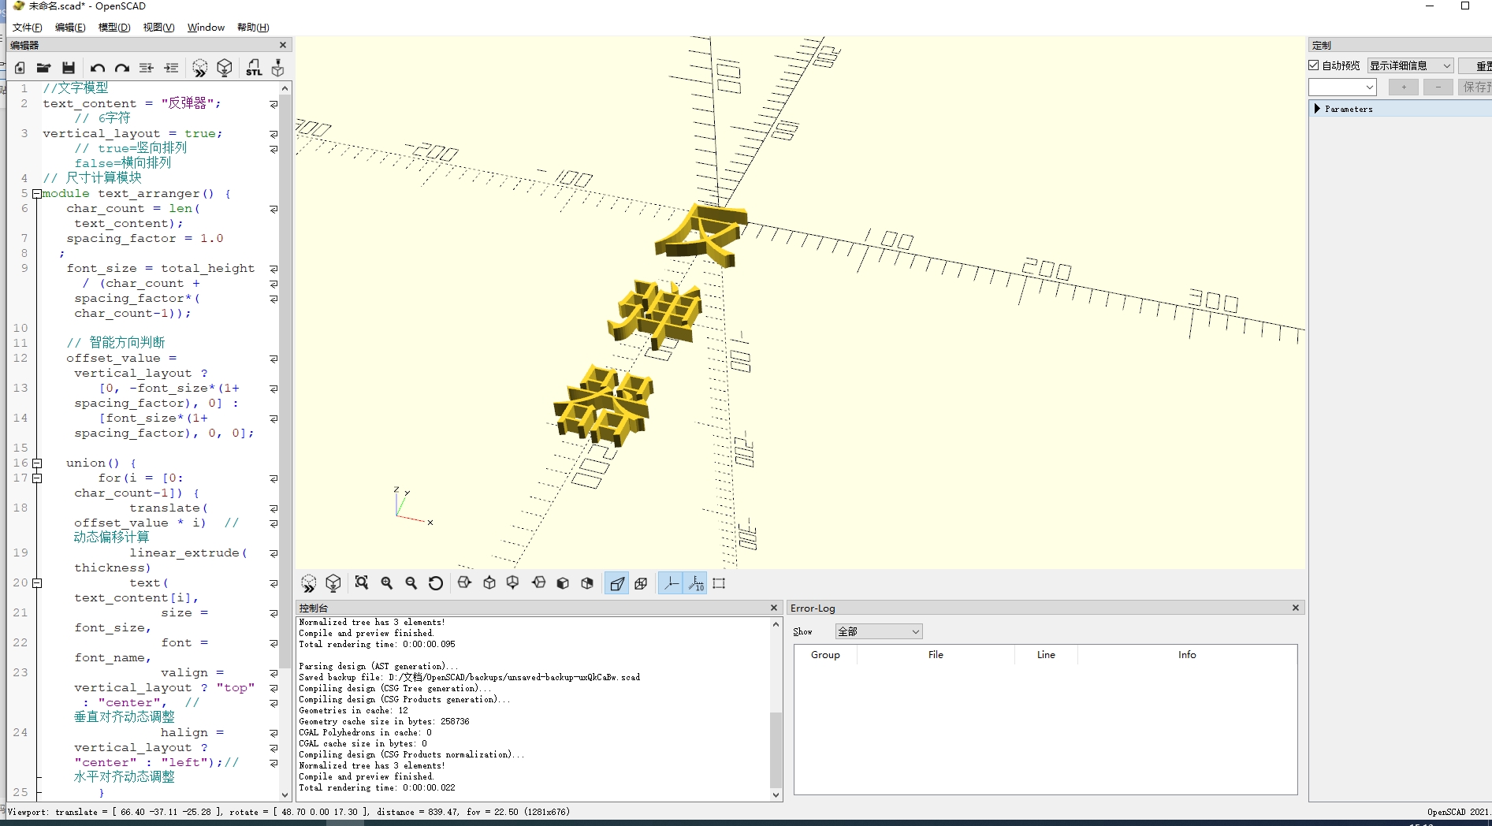Open the 模型(D) menu

pyautogui.click(x=114, y=28)
